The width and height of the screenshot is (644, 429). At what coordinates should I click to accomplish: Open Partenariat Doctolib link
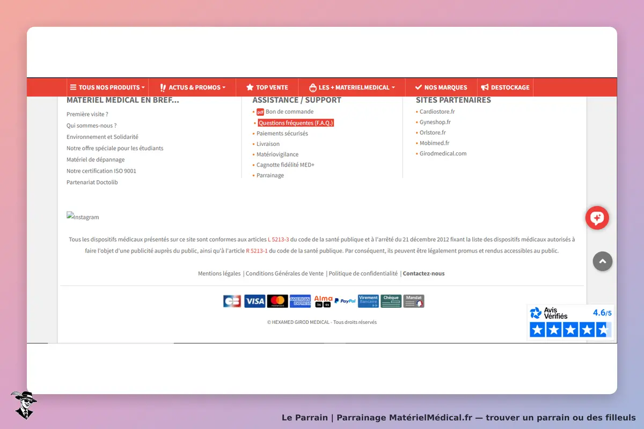pos(92,182)
